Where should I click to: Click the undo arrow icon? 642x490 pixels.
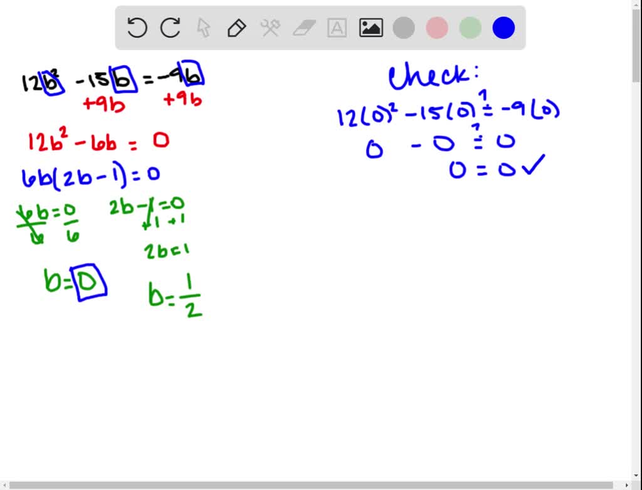point(137,28)
